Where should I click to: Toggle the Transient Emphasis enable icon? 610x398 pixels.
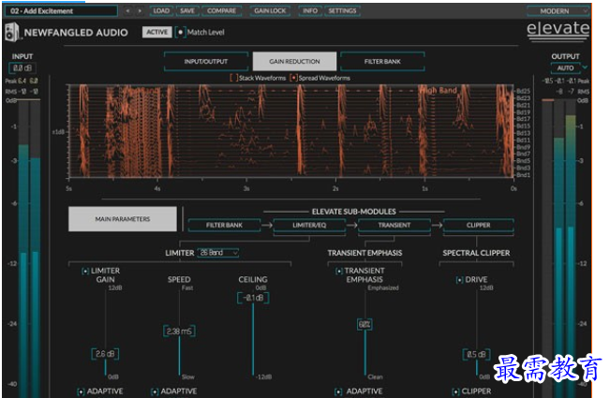[x=338, y=271]
